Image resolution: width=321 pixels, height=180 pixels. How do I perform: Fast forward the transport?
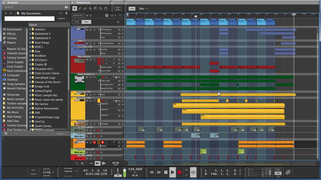[x=159, y=172]
